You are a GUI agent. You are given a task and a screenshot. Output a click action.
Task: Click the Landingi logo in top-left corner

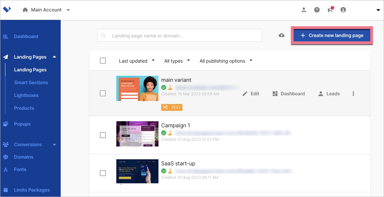(7, 9)
